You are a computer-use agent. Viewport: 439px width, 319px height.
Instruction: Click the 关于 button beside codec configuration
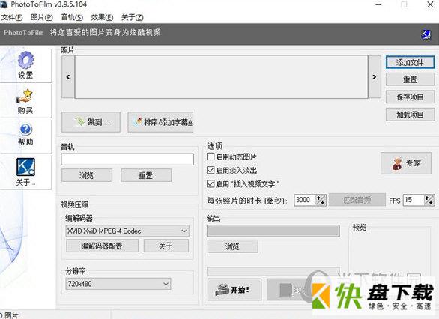(x=166, y=246)
